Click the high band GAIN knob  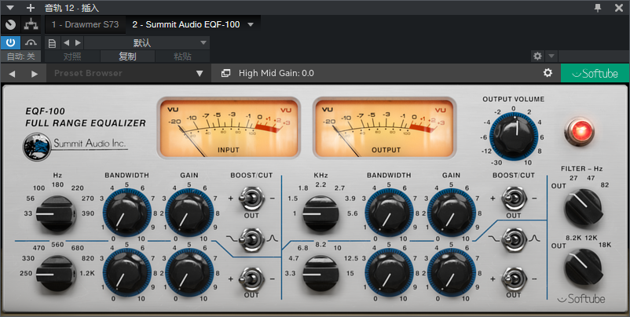tap(451, 272)
